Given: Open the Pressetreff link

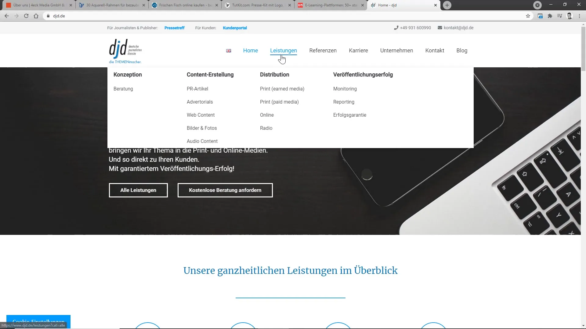Looking at the screenshot, I should pyautogui.click(x=174, y=28).
